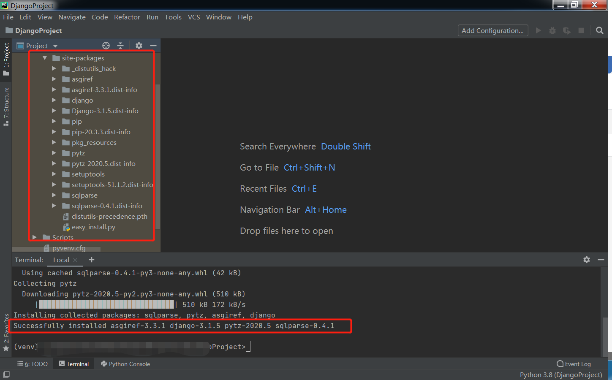Expand the sqlparse folder
This screenshot has height=380, width=612.
[54, 195]
